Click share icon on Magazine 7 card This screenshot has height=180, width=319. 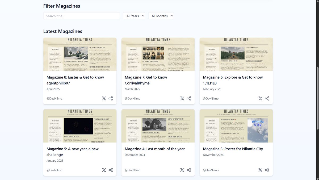189,98
